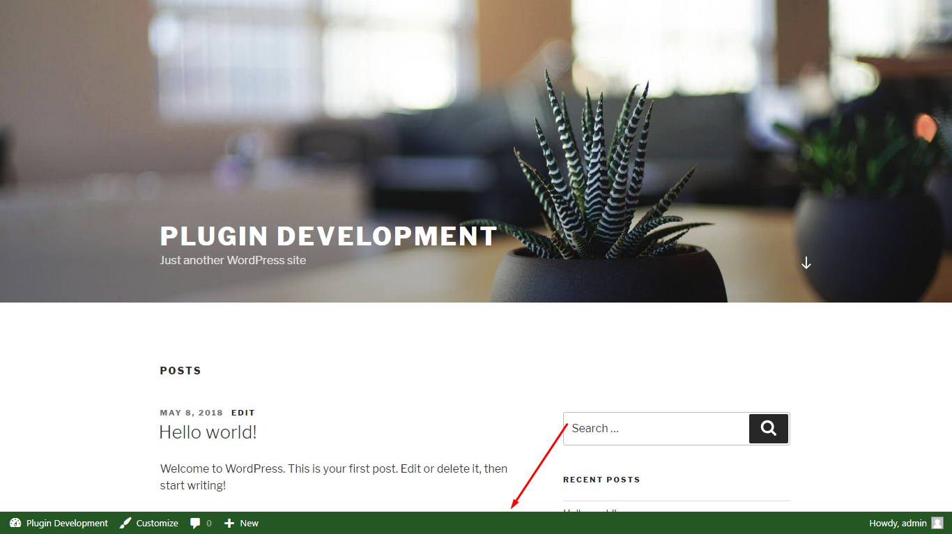Open the Hello world! post
The height and width of the screenshot is (534, 952).
208,432
